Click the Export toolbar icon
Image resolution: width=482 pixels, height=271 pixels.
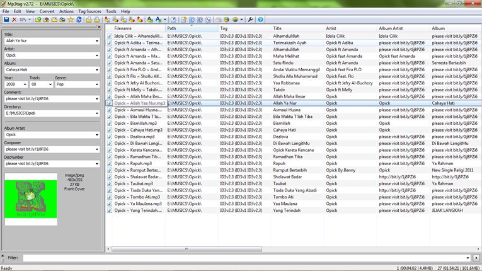[x=183, y=20]
